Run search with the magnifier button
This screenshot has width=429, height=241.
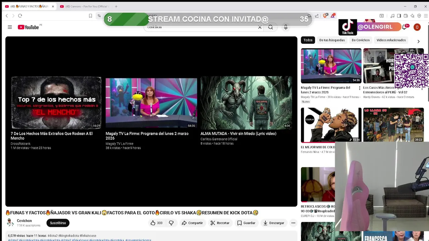coord(270,27)
